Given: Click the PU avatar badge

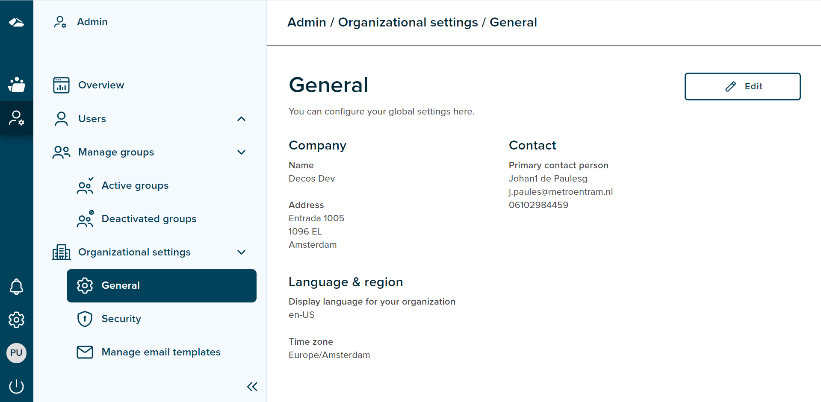Looking at the screenshot, I should coord(16,353).
